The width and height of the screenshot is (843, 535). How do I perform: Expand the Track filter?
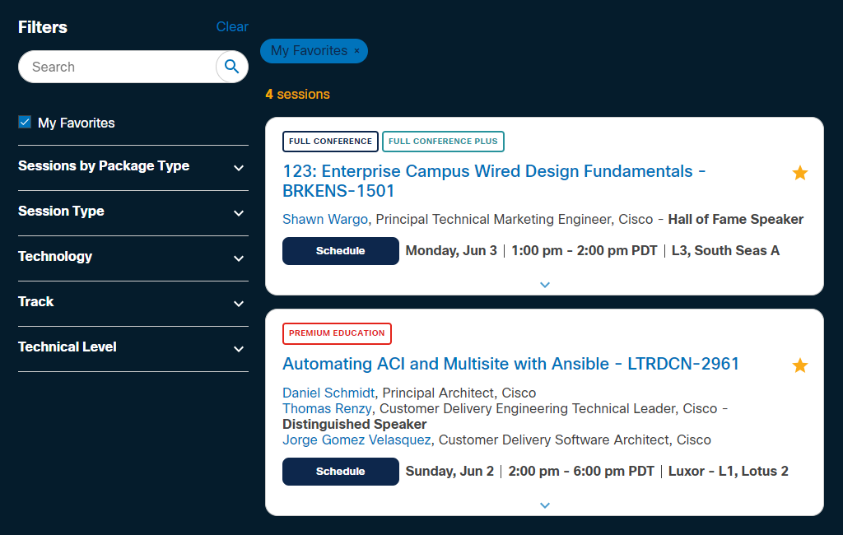(133, 302)
